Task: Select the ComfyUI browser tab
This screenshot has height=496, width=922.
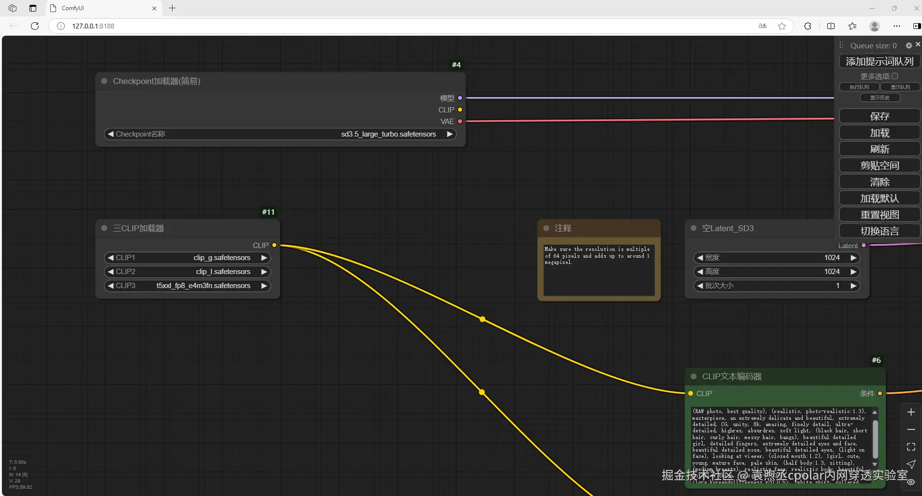Action: coord(104,8)
